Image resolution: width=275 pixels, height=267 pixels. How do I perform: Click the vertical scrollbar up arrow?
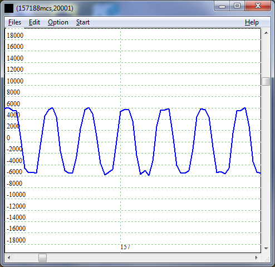click(266, 33)
